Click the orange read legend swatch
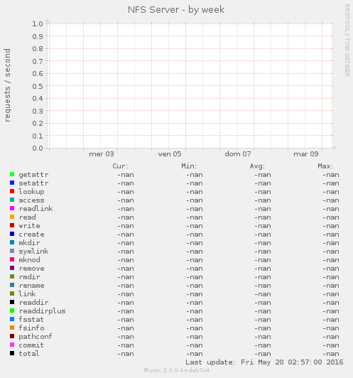Screen dimensions: 353x378 (12, 217)
